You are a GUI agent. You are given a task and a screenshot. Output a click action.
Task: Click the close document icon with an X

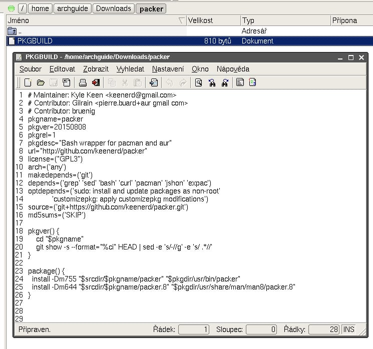[66, 82]
